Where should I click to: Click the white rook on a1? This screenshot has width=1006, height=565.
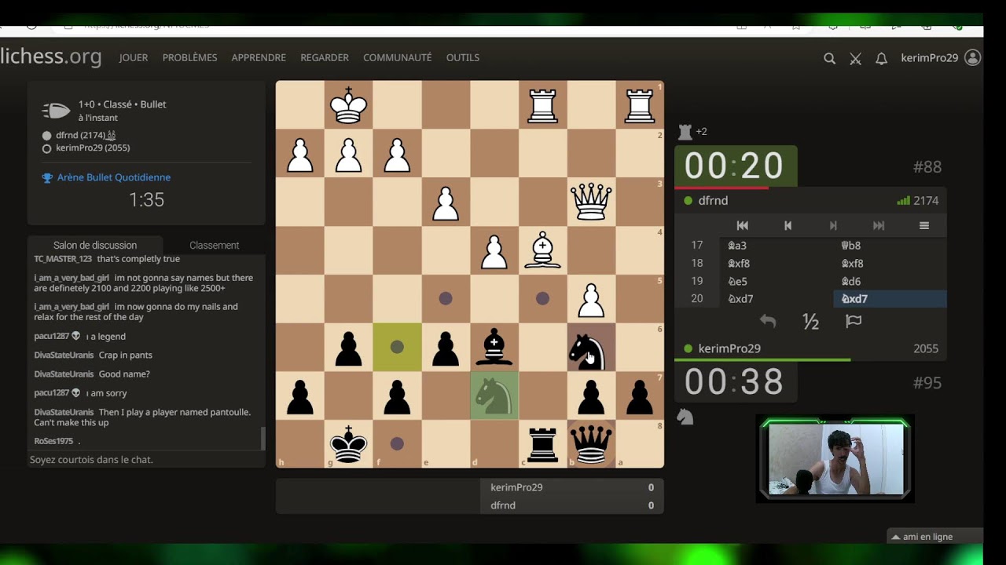(640, 104)
